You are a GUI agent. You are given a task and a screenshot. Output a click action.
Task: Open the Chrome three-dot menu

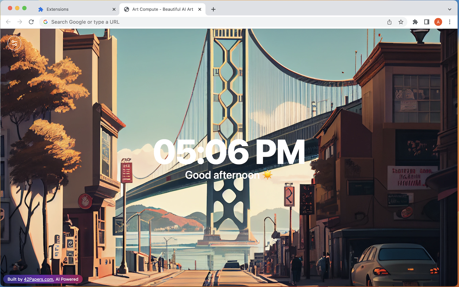click(x=450, y=22)
